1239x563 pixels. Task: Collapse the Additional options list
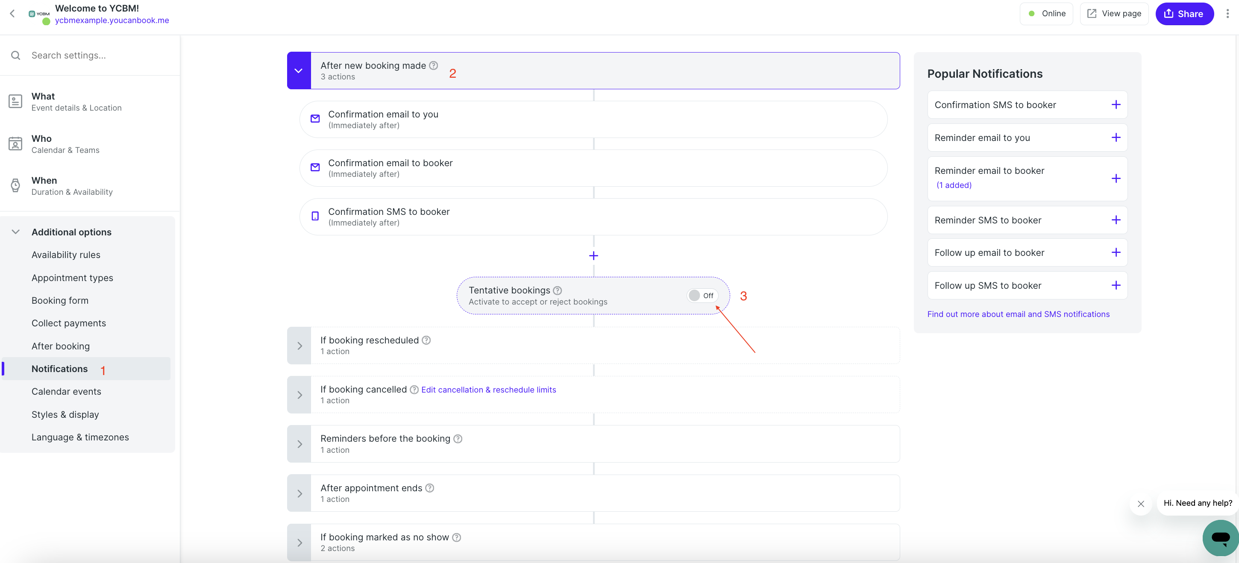coord(16,231)
